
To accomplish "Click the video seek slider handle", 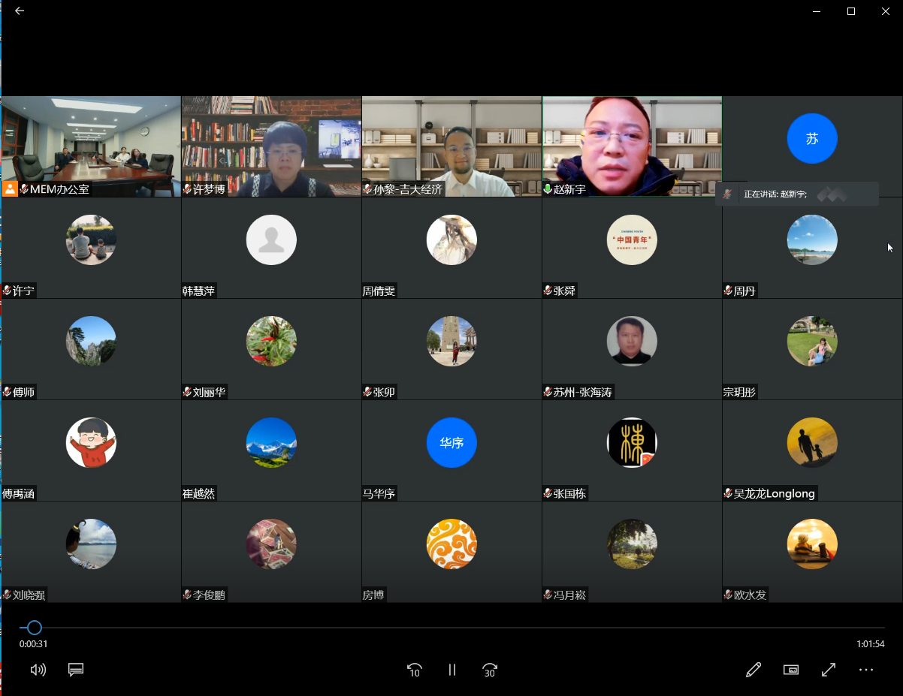I will (x=34, y=628).
